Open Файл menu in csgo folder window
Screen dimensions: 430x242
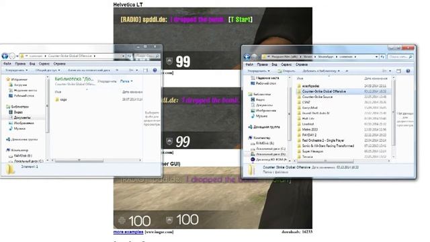(x=7, y=64)
